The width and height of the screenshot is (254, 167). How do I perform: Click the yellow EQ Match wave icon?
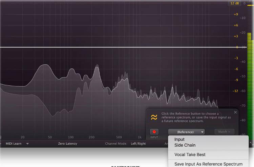point(154,117)
